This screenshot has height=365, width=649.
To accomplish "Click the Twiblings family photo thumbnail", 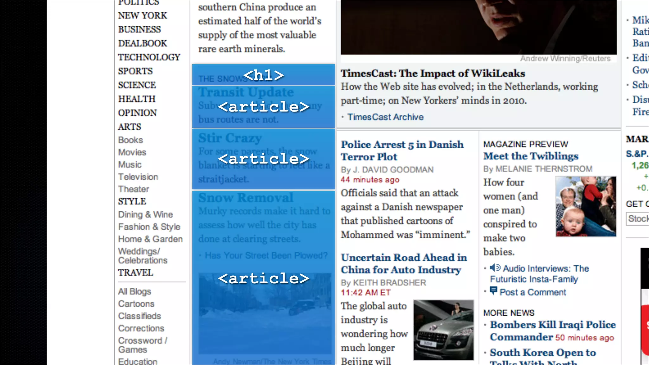I will pyautogui.click(x=586, y=207).
